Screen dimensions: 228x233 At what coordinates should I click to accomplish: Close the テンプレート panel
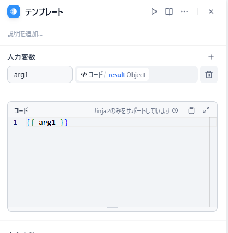coord(211,11)
